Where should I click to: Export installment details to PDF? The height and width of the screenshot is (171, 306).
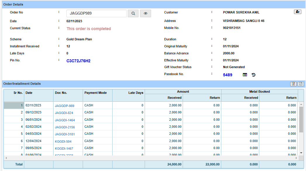point(300,84)
